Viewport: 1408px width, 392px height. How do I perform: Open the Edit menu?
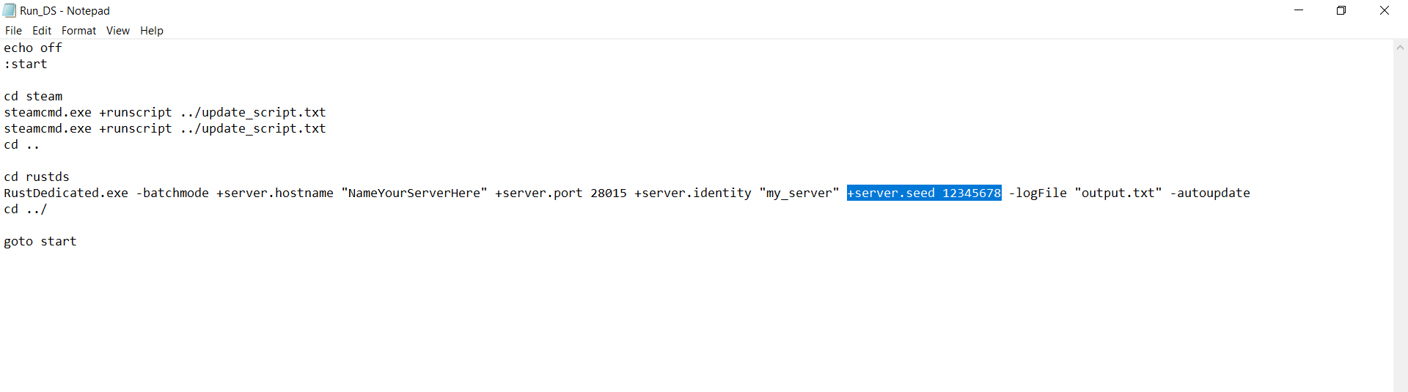(x=42, y=31)
